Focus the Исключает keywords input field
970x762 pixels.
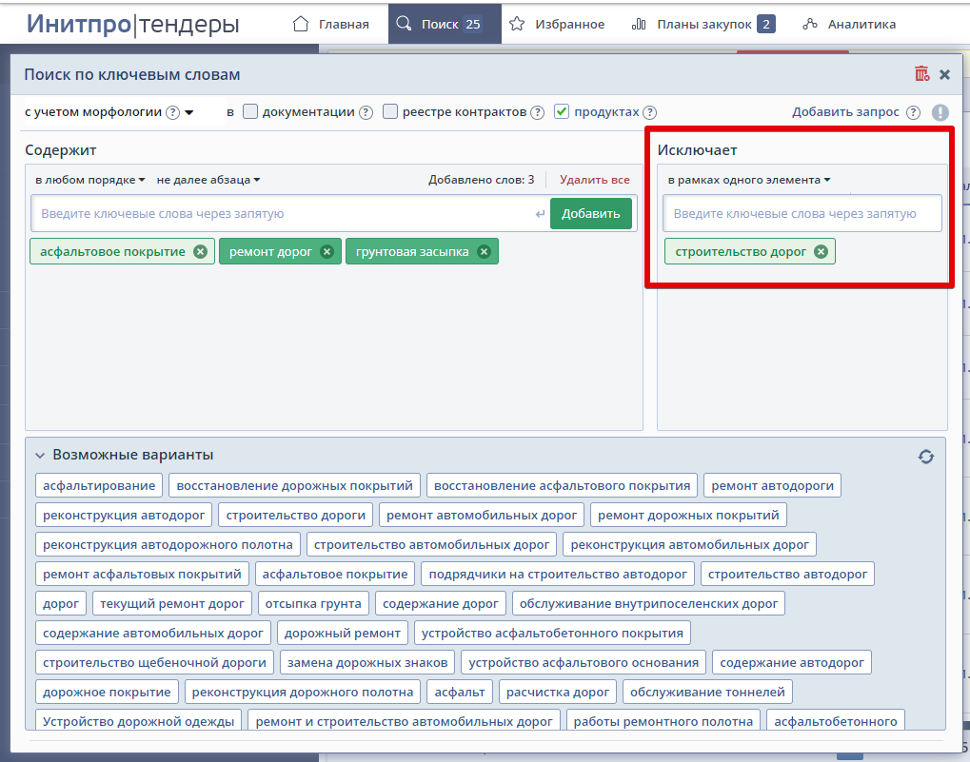click(802, 214)
